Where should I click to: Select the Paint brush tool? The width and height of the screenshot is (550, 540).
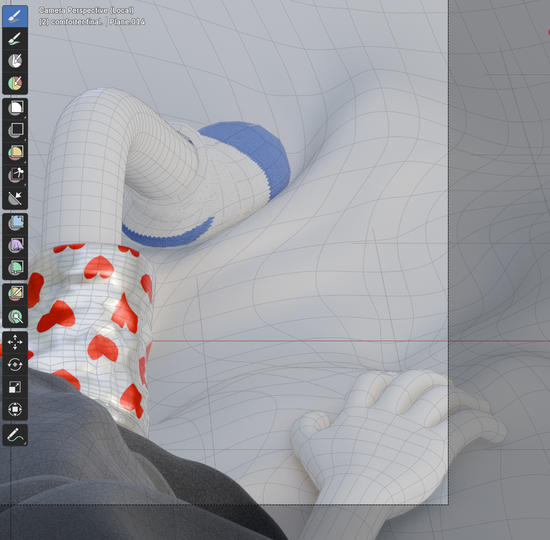pos(15,39)
